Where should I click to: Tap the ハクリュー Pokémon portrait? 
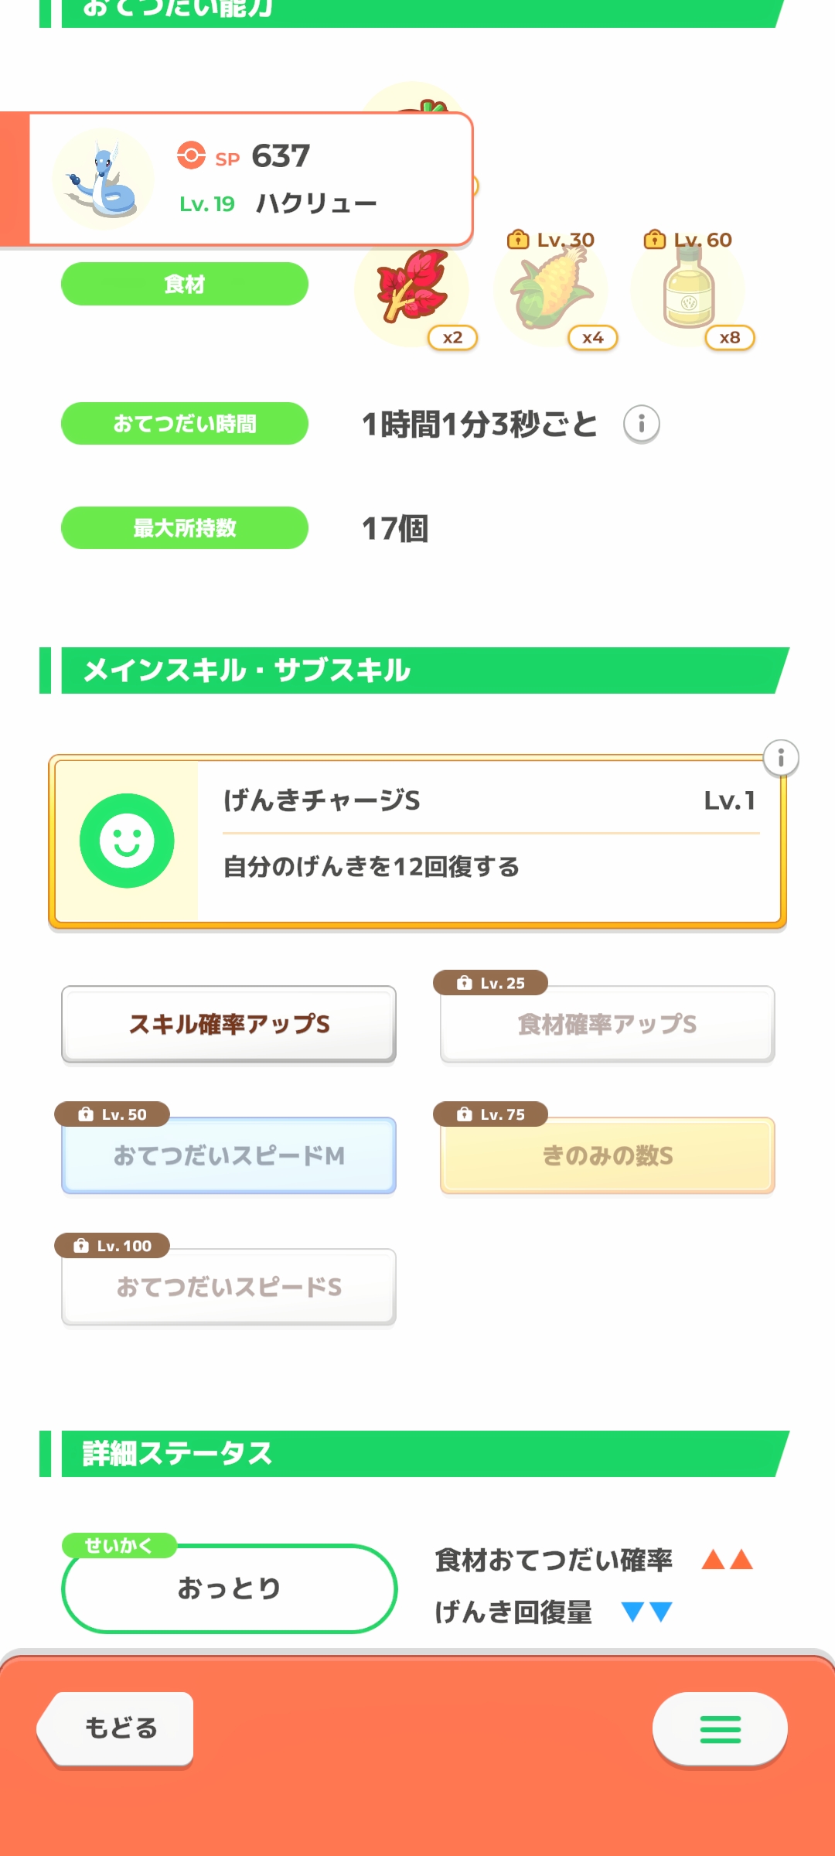point(104,179)
